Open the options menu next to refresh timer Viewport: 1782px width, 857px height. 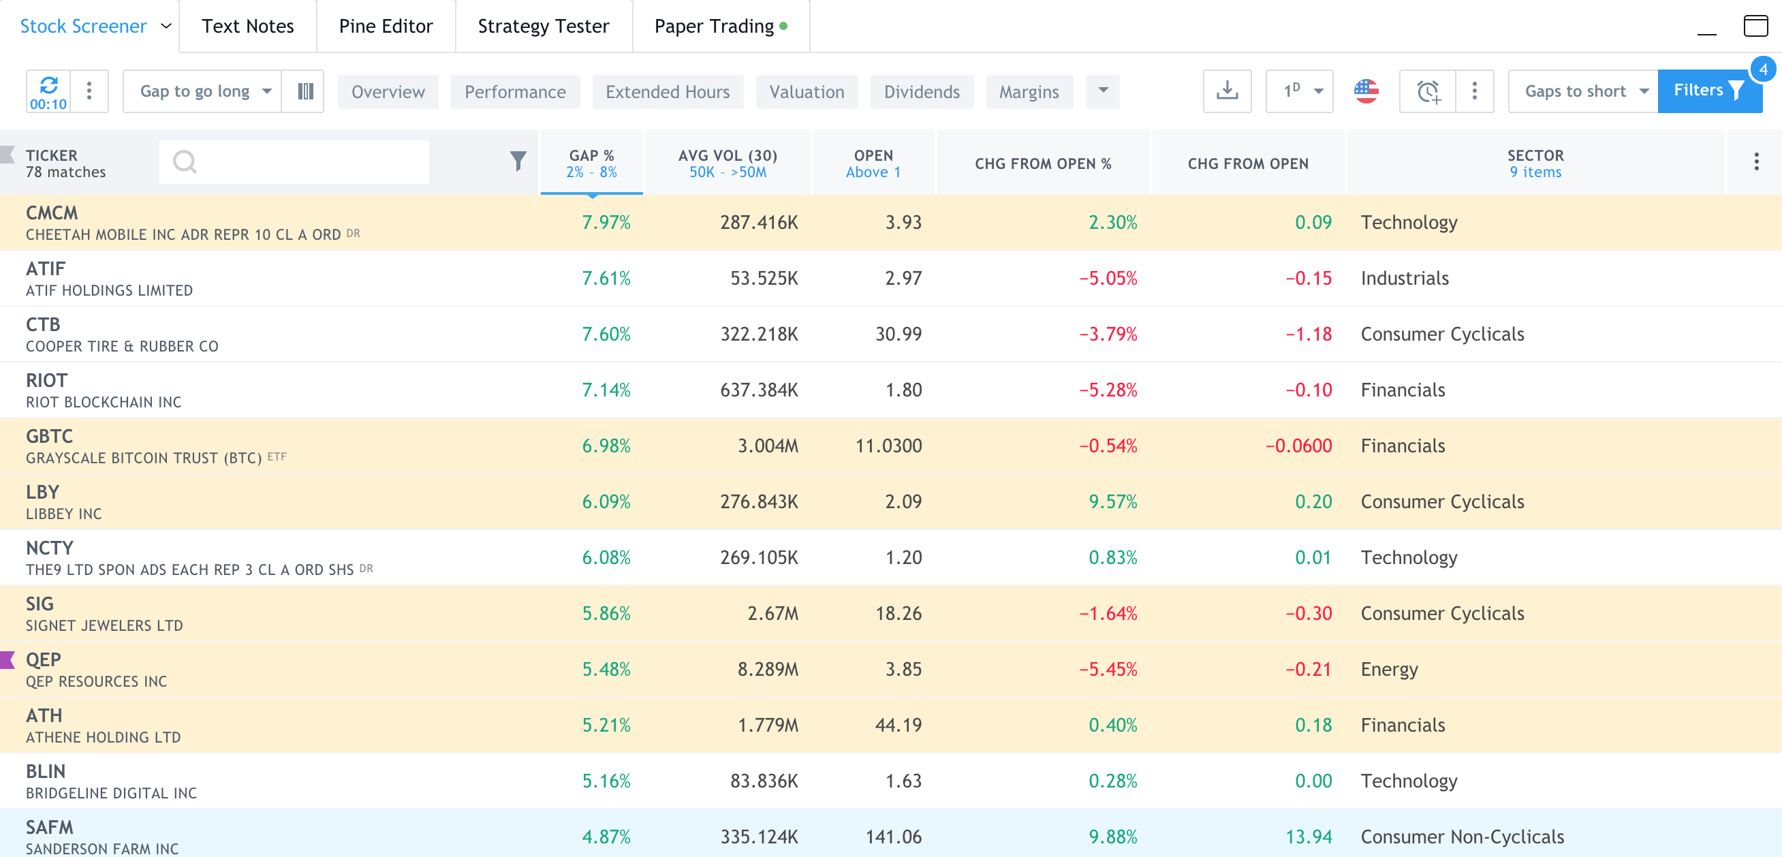coord(89,91)
